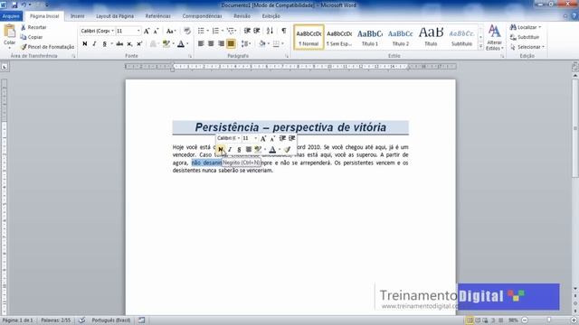The image size is (579, 325).
Task: Switch to the Revisão tab
Action: click(242, 16)
